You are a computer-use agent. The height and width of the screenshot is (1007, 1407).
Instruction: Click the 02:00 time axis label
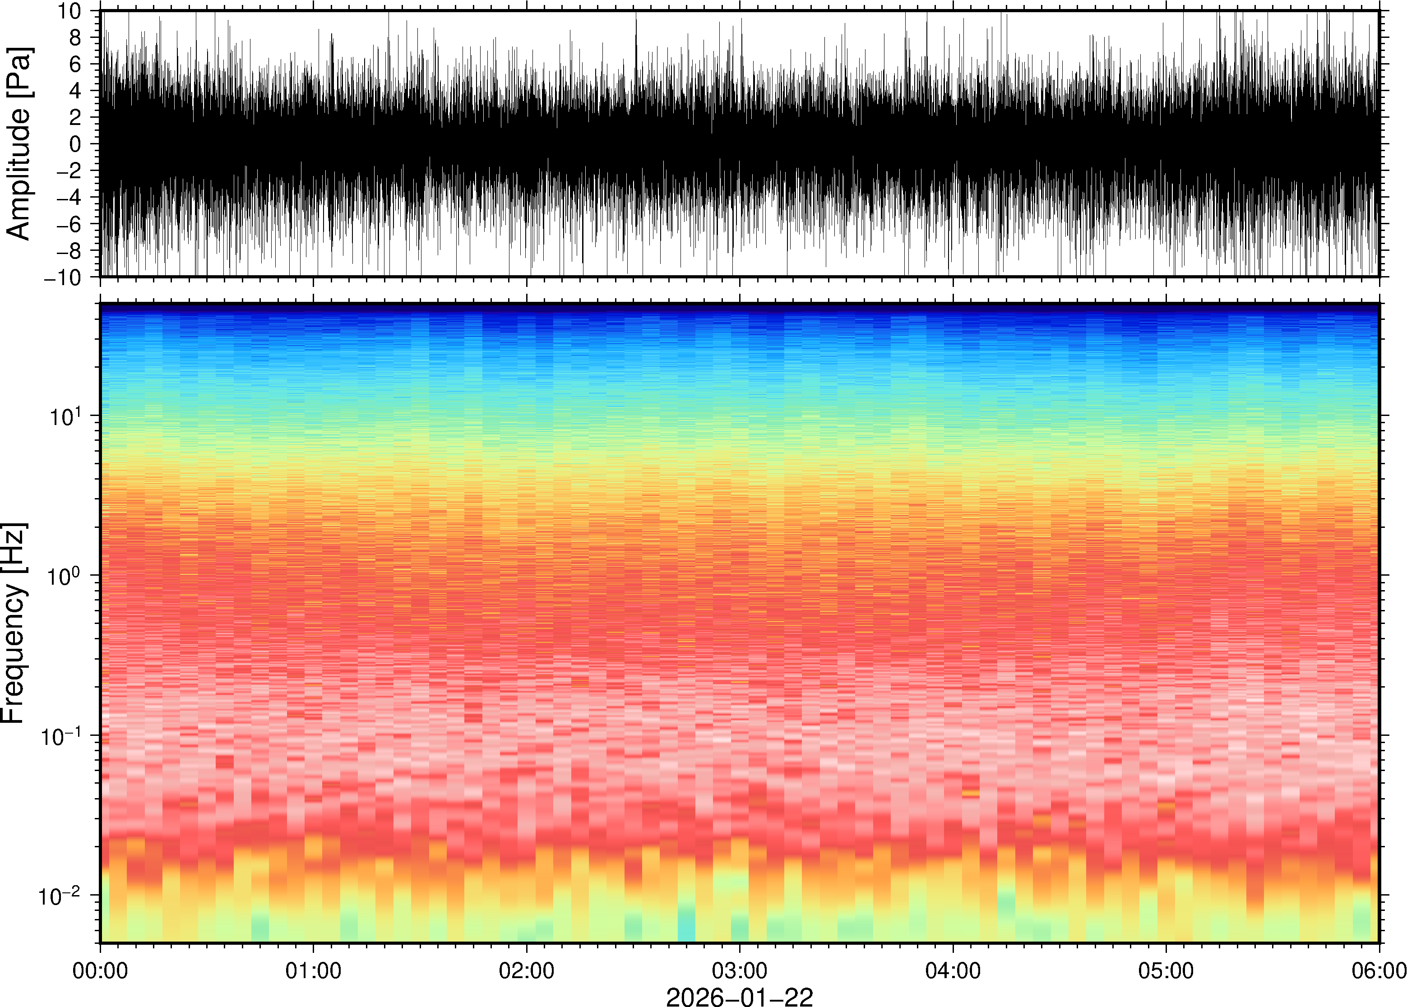click(527, 970)
